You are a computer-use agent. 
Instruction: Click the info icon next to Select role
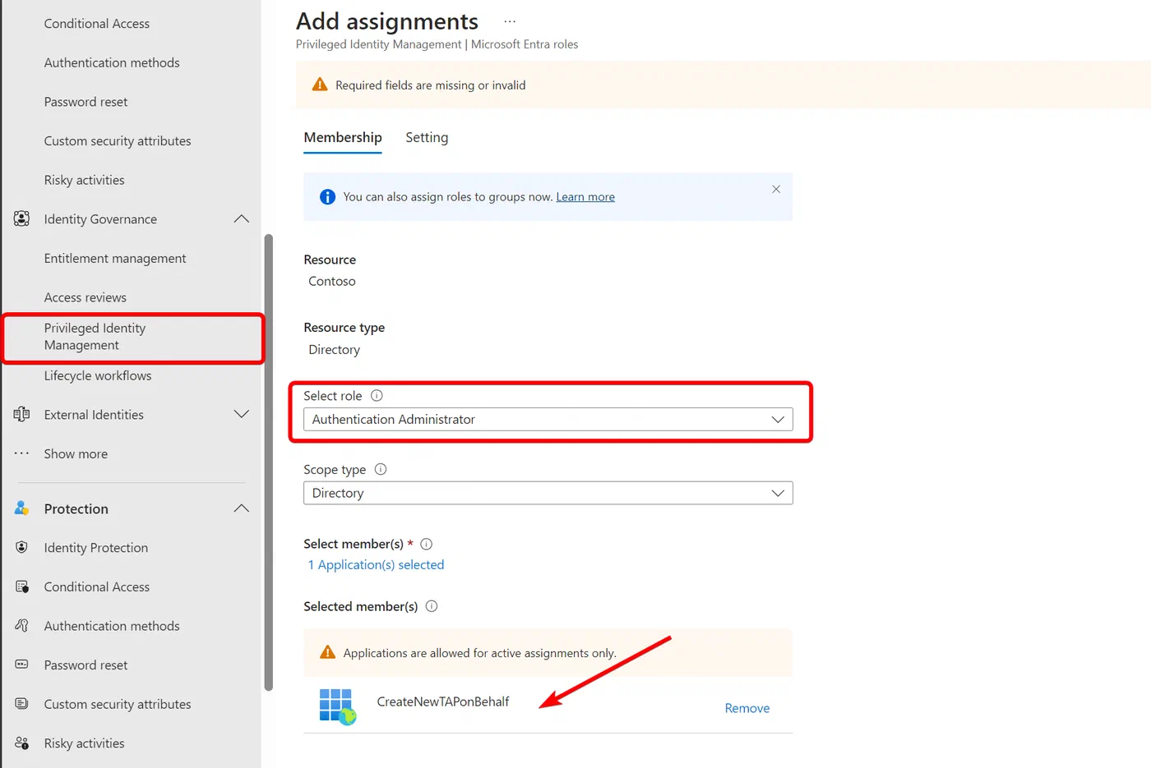pos(377,395)
